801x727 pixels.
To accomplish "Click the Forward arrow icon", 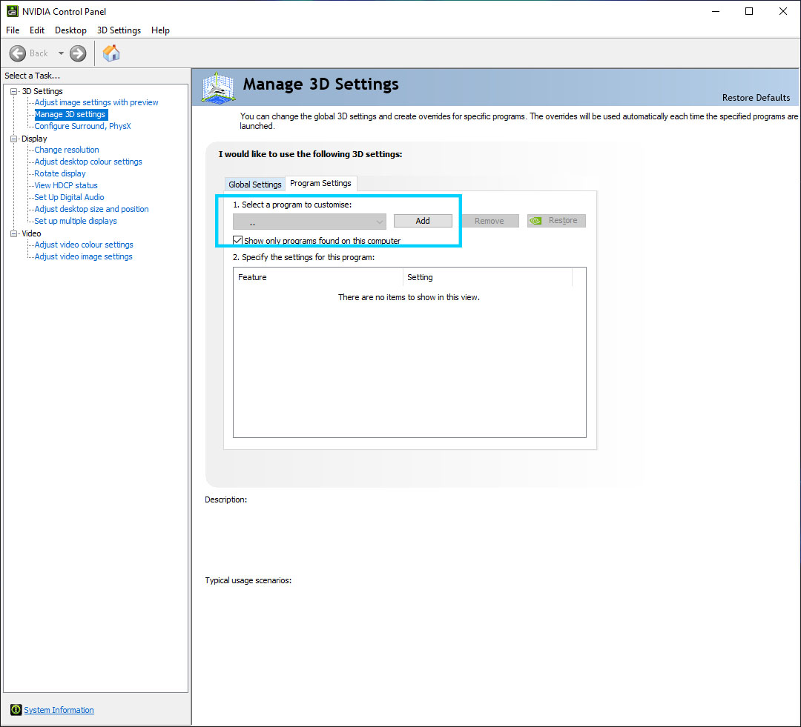I will pos(78,53).
